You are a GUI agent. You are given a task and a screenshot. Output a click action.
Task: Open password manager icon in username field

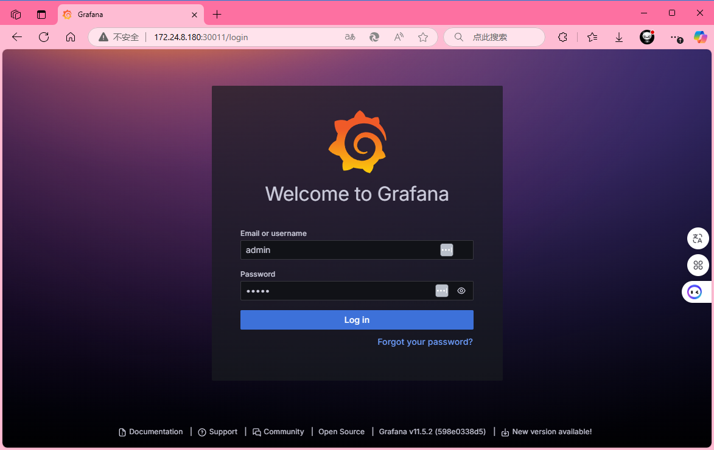pyautogui.click(x=447, y=250)
